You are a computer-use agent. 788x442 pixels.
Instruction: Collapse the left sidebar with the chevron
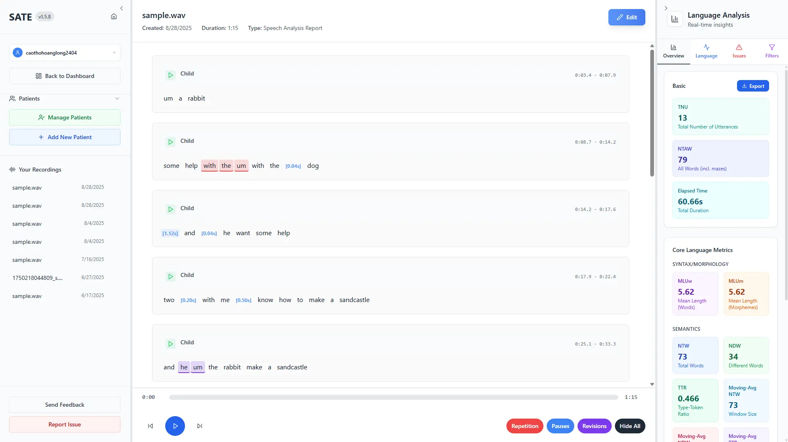122,8
